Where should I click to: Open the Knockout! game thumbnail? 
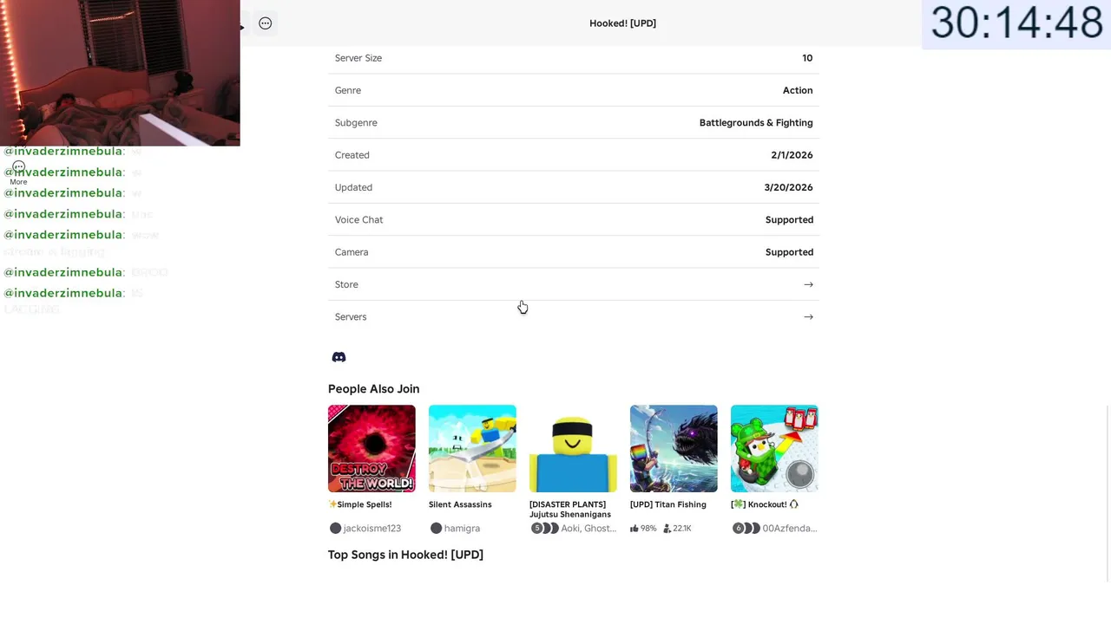coord(774,448)
